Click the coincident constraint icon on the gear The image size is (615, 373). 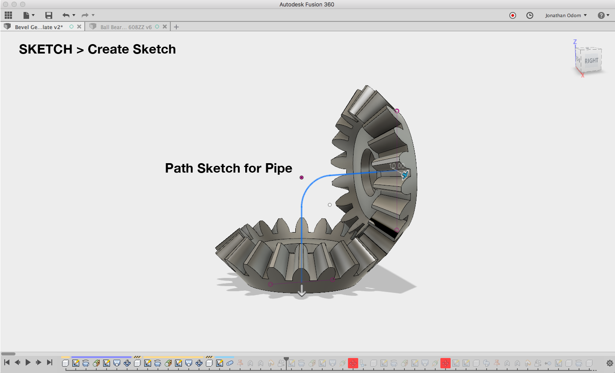point(405,175)
